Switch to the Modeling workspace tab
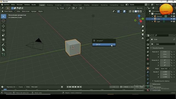The height and width of the screenshot is (99, 176). pos(50,5)
